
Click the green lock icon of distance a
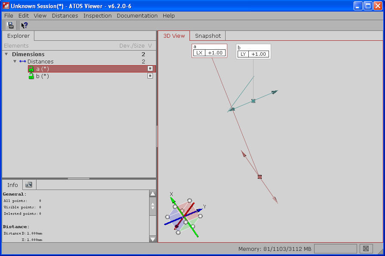click(x=31, y=69)
